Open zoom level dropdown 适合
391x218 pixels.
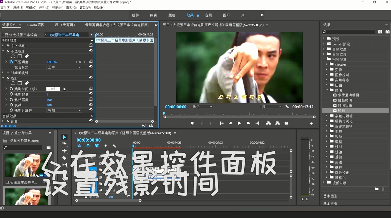point(202,107)
